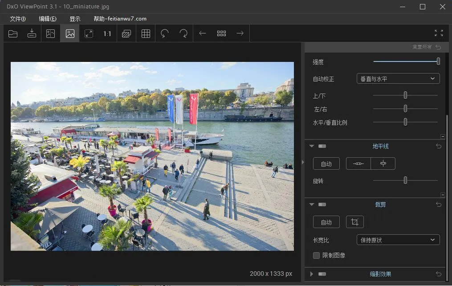Screen dimensions: 452x286
Task: Click the 自动 button in 地平线 panel
Action: (326, 163)
